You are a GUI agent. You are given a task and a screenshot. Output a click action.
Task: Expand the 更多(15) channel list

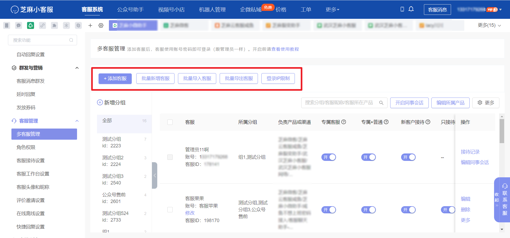[x=489, y=25]
